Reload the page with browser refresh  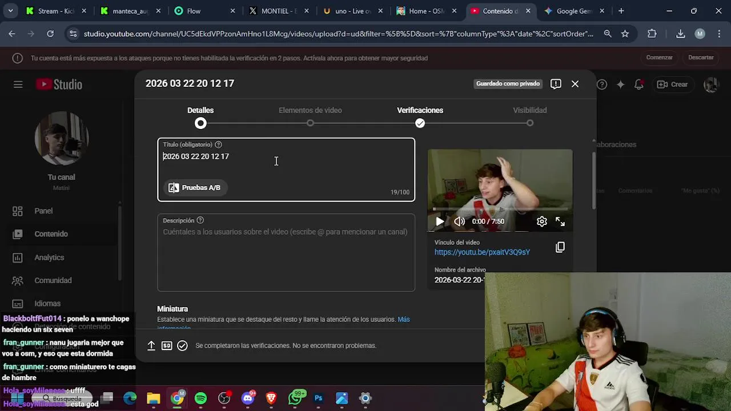tap(50, 34)
